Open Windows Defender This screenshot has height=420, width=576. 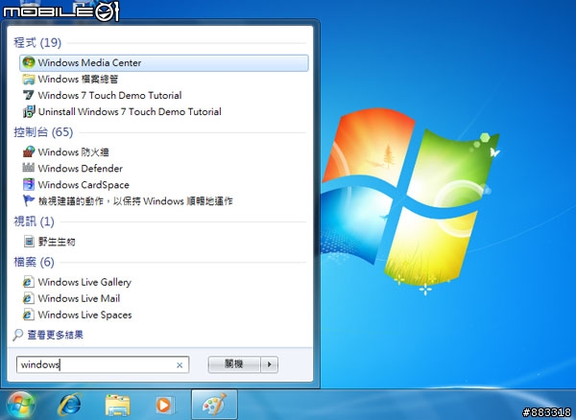[x=81, y=169]
